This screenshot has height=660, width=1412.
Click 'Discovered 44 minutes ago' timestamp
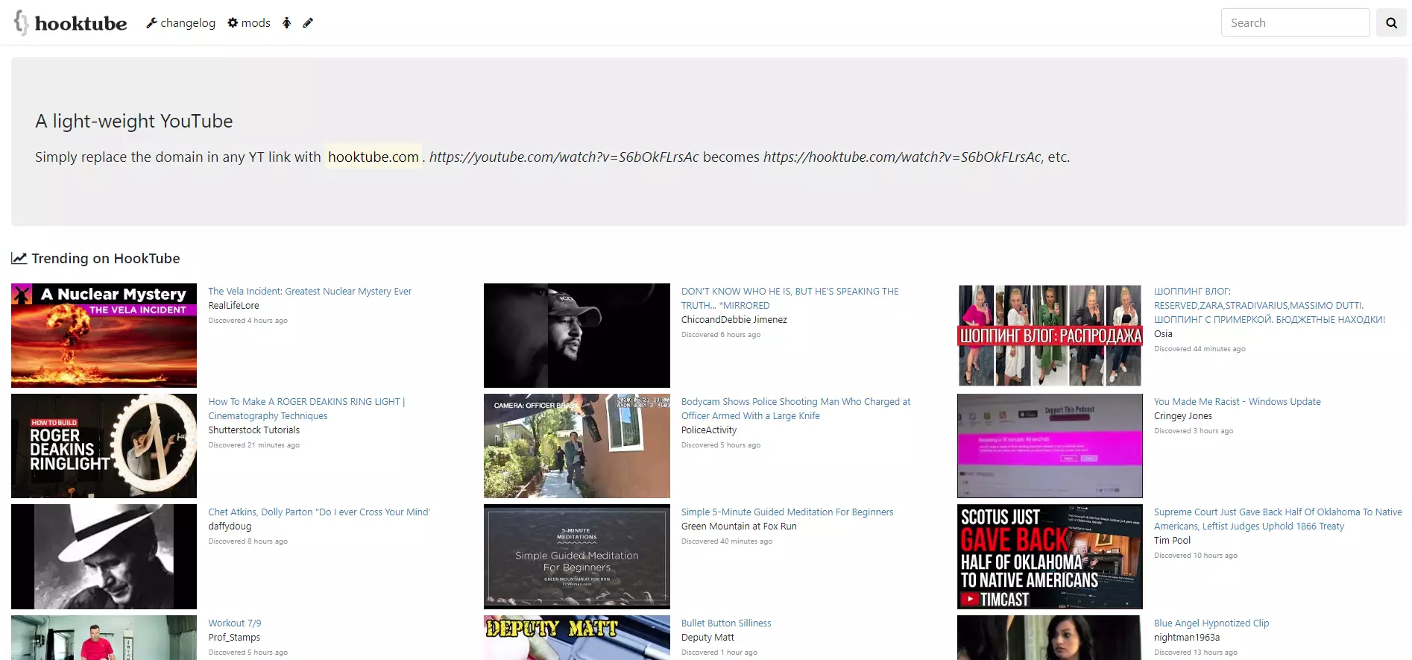coord(1199,349)
